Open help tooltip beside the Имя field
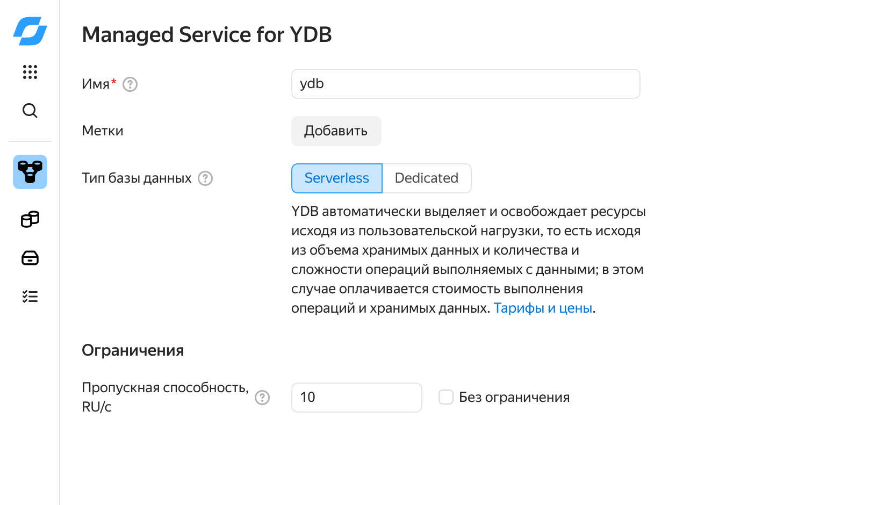 tap(130, 84)
